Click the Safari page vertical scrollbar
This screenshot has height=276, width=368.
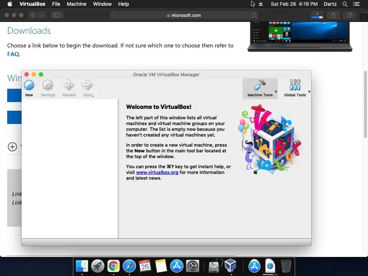pyautogui.click(x=365, y=105)
